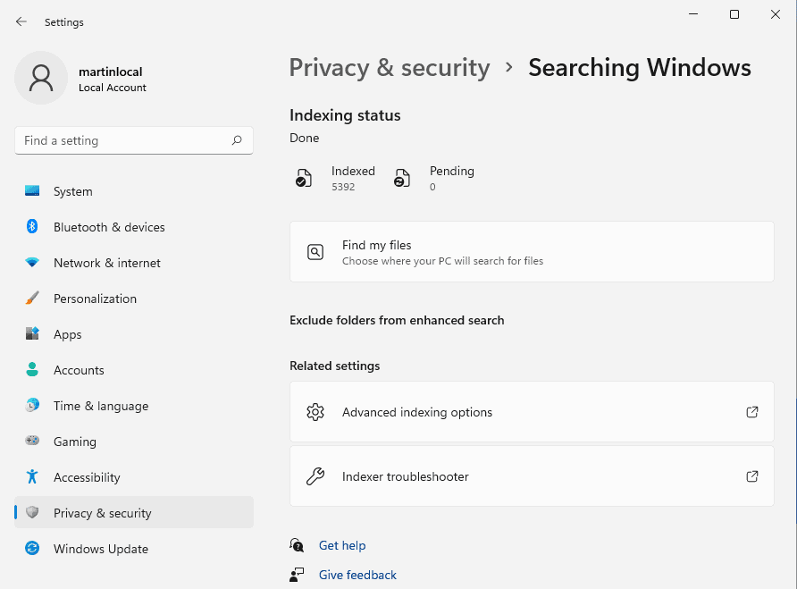
Task: Click the back arrow at top left
Action: point(20,21)
